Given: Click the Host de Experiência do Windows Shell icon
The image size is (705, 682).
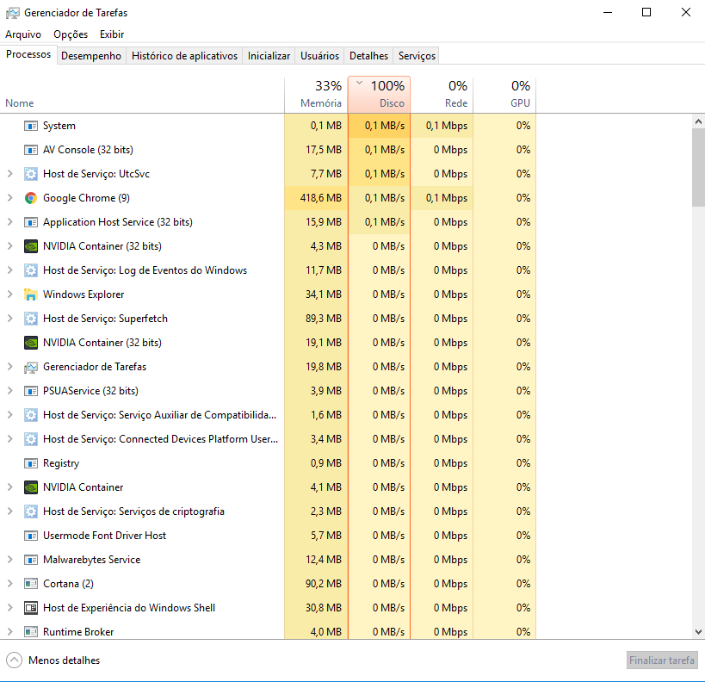Looking at the screenshot, I should 31,608.
